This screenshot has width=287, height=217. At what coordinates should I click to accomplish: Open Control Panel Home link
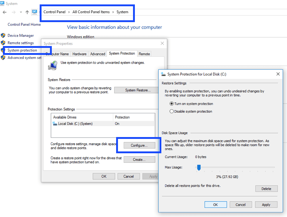[24, 24]
